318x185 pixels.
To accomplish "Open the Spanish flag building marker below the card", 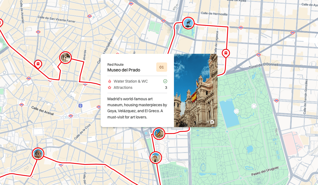I will click(x=159, y=134).
